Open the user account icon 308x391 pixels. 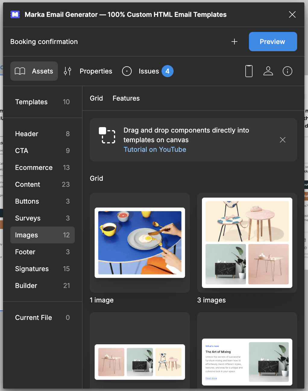pyautogui.click(x=268, y=71)
